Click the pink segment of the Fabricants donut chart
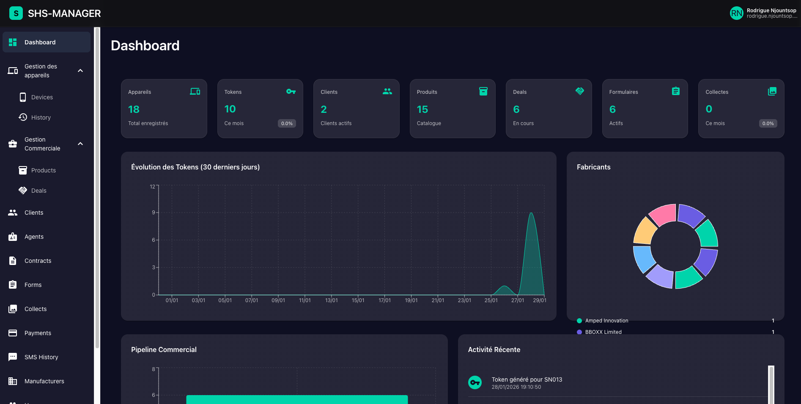 coord(663,213)
